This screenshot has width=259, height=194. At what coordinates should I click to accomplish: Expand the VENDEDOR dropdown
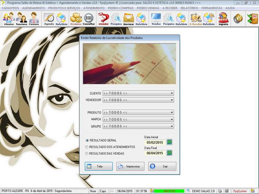pos(172,100)
